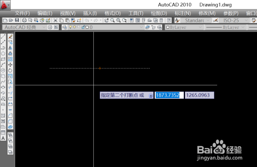Click the X coordinate field 1873.7352
The height and width of the screenshot is (167, 257).
pos(169,95)
